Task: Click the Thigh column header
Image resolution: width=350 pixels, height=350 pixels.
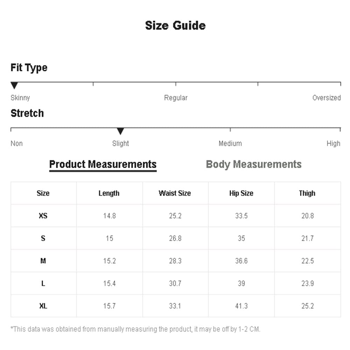Action: click(307, 193)
